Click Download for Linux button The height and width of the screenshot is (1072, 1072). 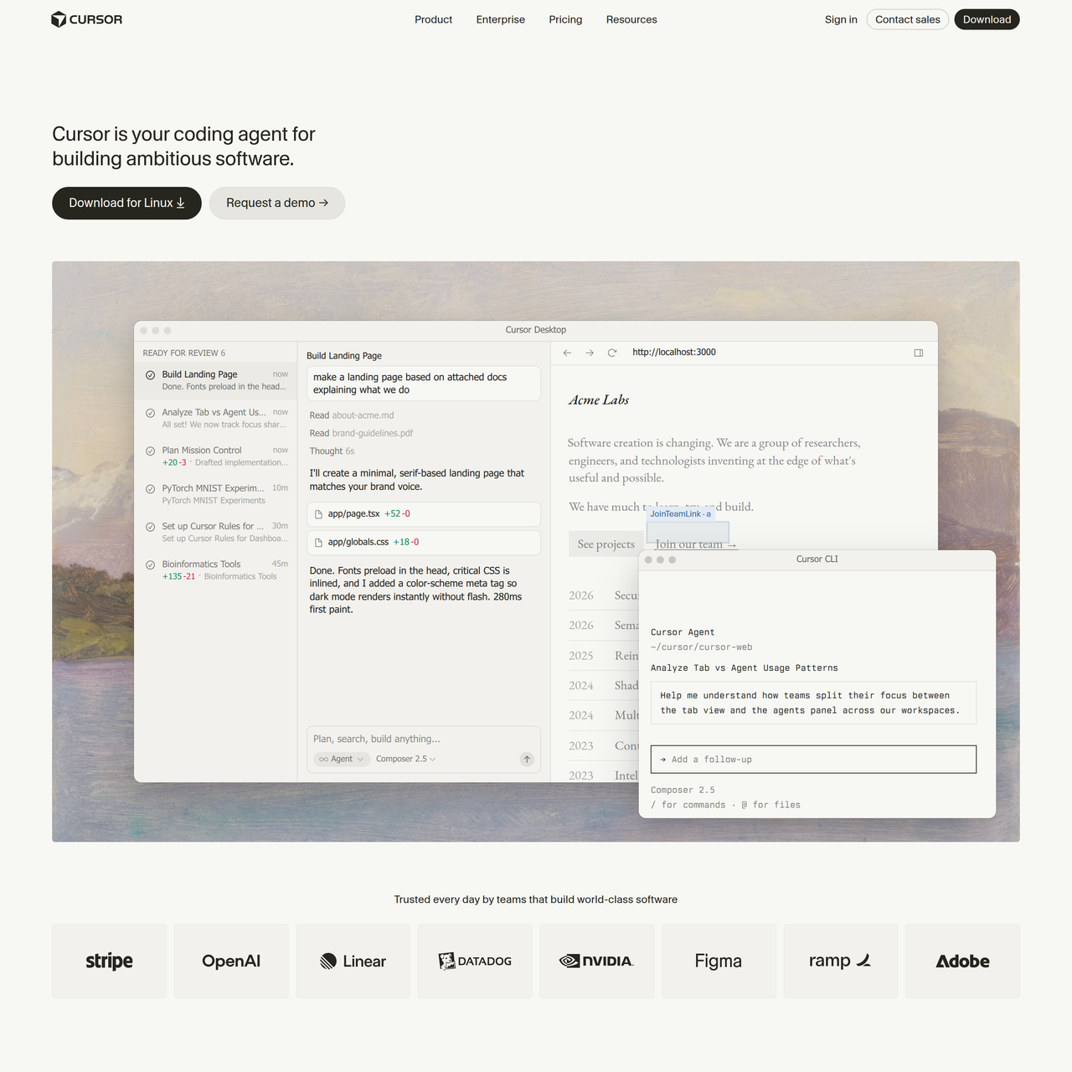pos(126,203)
